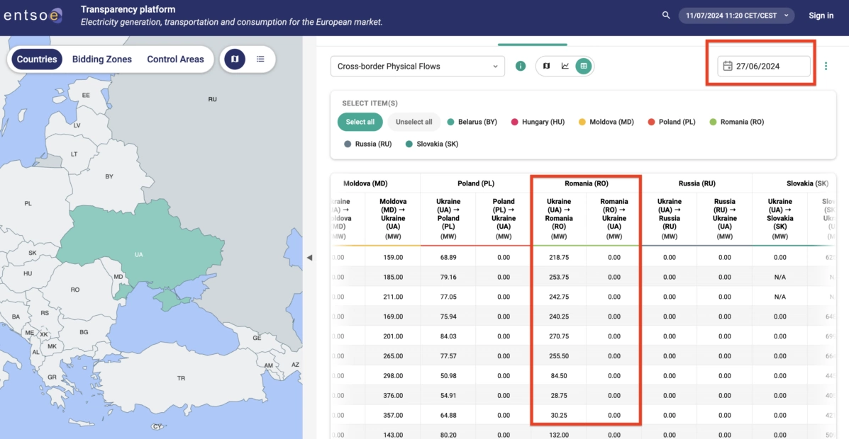Open the three-dot more options menu
849x439 pixels.
(826, 66)
